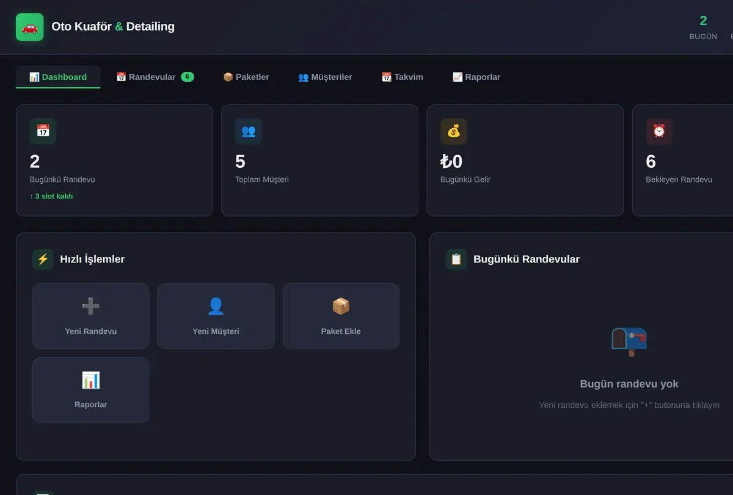Click the 'Bugünkü Gelir' label
Screen dimensions: 733x495
point(465,179)
